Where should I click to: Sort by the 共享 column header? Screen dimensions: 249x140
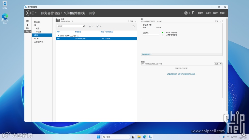[58, 32]
